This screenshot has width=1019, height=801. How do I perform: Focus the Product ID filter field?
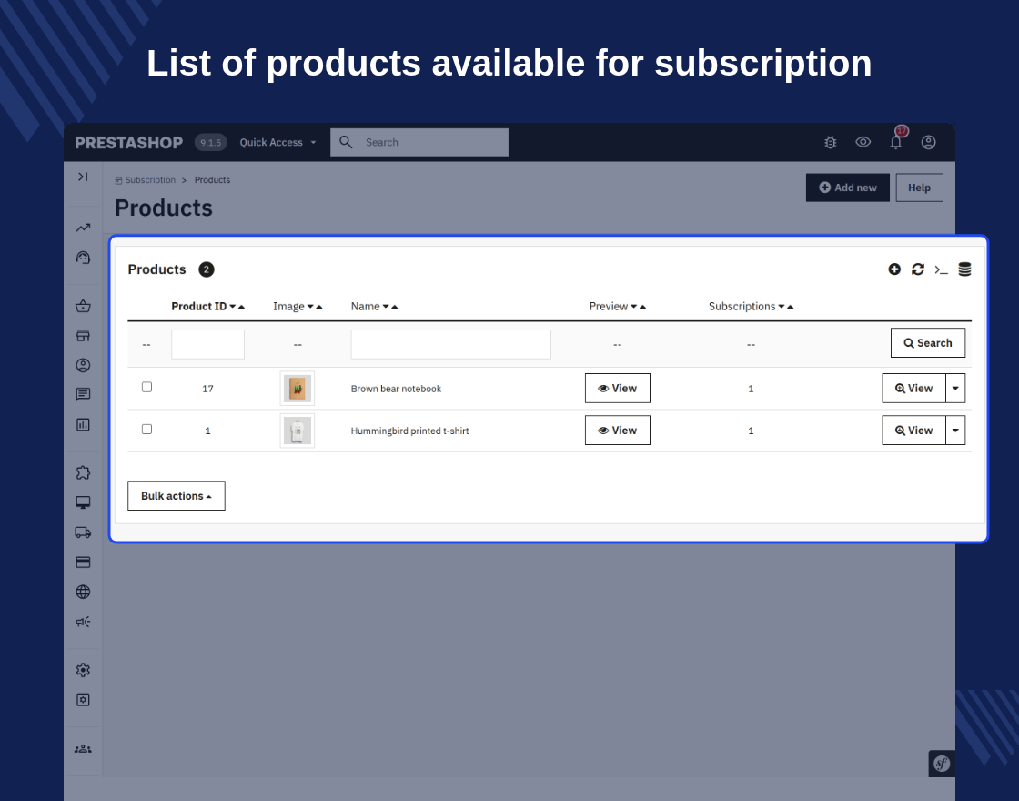click(x=208, y=344)
